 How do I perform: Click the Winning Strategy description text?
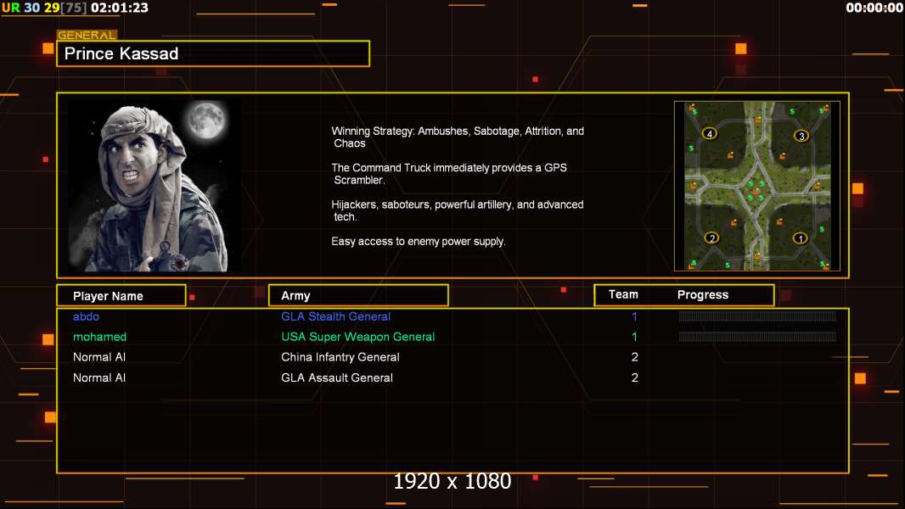(458, 137)
